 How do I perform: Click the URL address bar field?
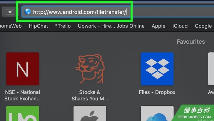pyautogui.click(x=117, y=12)
